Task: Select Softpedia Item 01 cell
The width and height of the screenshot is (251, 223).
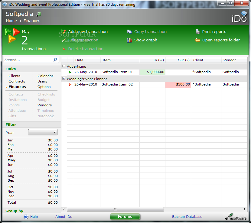Action: tap(120, 72)
